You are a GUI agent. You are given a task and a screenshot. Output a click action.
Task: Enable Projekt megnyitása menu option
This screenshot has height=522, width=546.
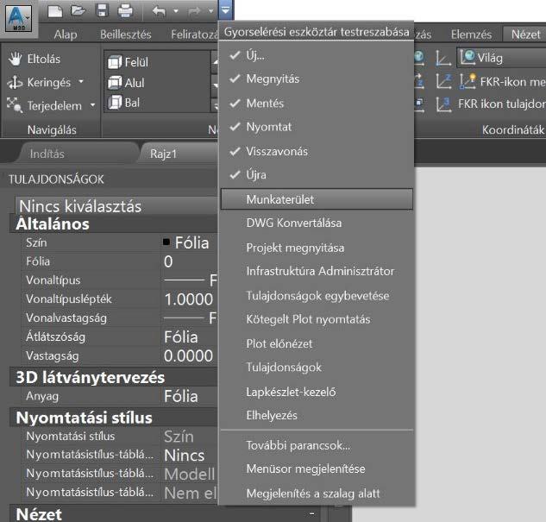317,248
